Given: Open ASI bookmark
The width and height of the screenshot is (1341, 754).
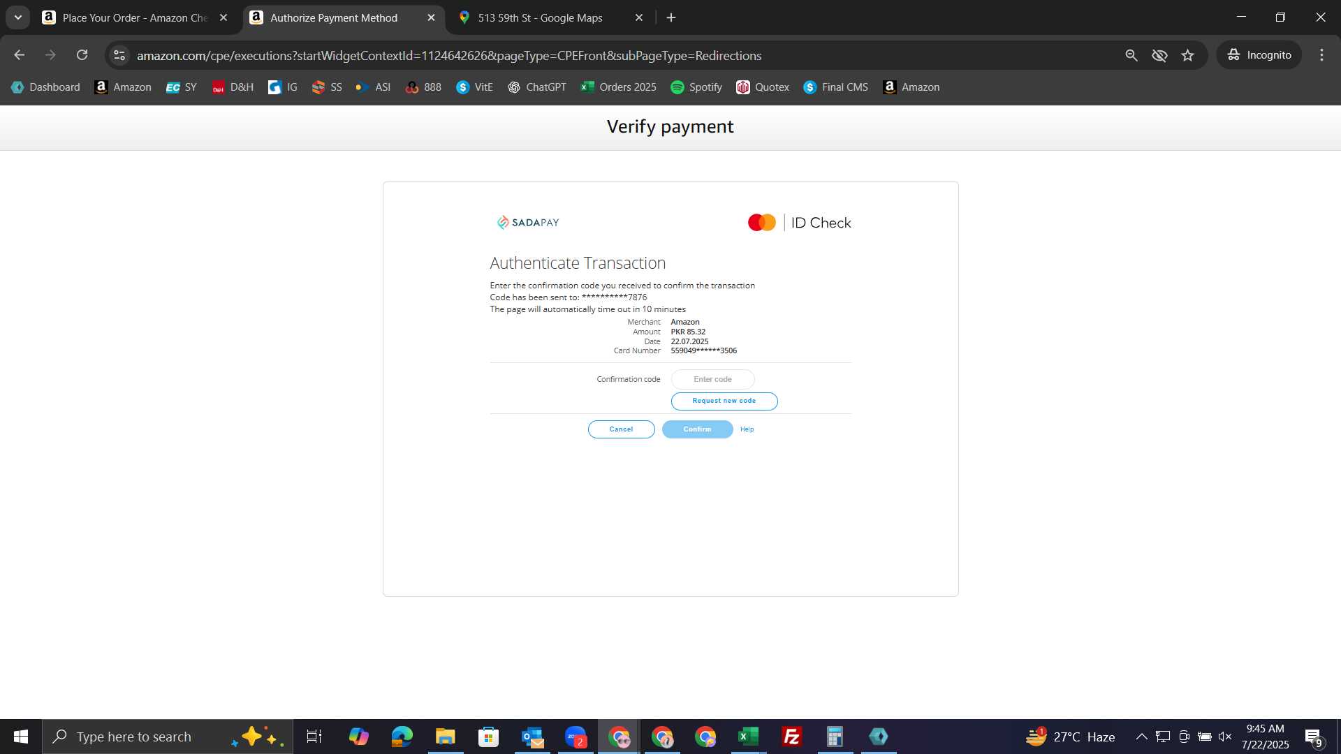Looking at the screenshot, I should (x=373, y=87).
